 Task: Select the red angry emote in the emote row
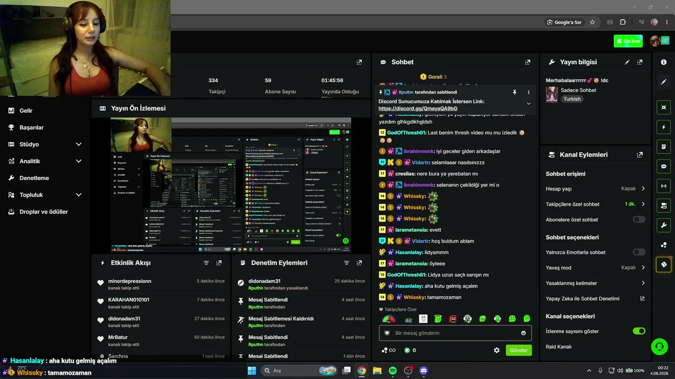point(452,319)
